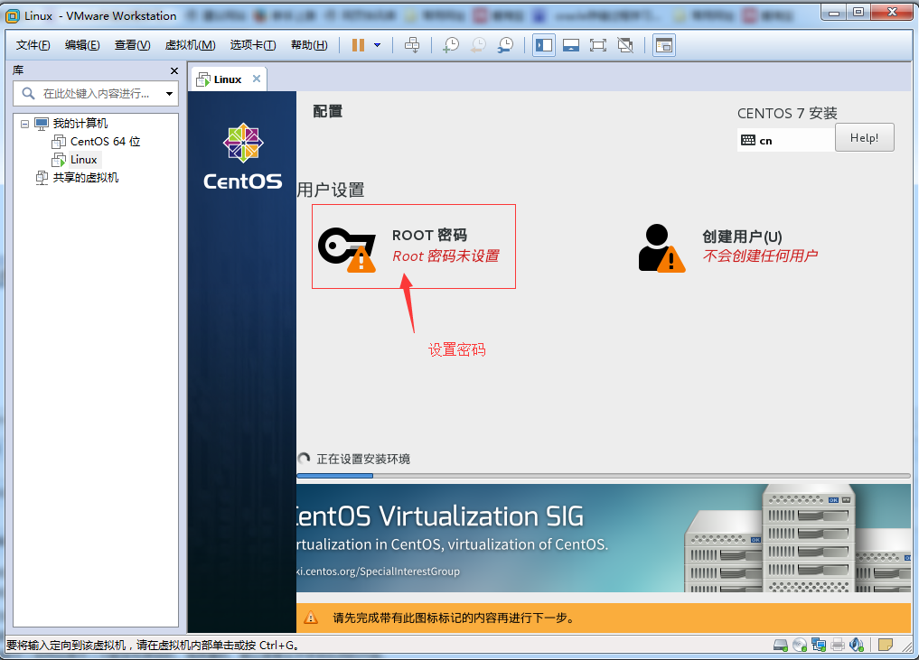Image resolution: width=919 pixels, height=660 pixels.
Task: Collapse the 我的计算机 tree node
Action: [x=24, y=125]
